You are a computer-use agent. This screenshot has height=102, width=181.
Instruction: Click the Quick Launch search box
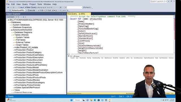pos(158,1)
